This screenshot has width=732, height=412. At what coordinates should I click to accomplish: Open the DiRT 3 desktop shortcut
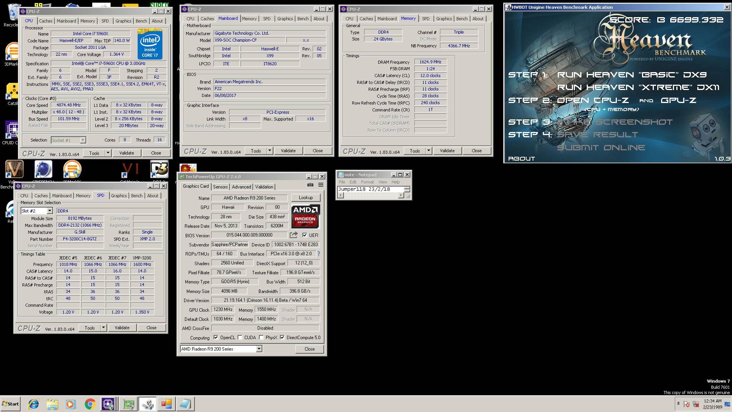pyautogui.click(x=159, y=169)
